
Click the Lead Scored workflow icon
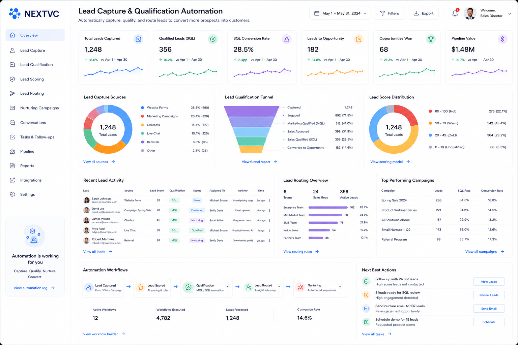pyautogui.click(x=140, y=287)
